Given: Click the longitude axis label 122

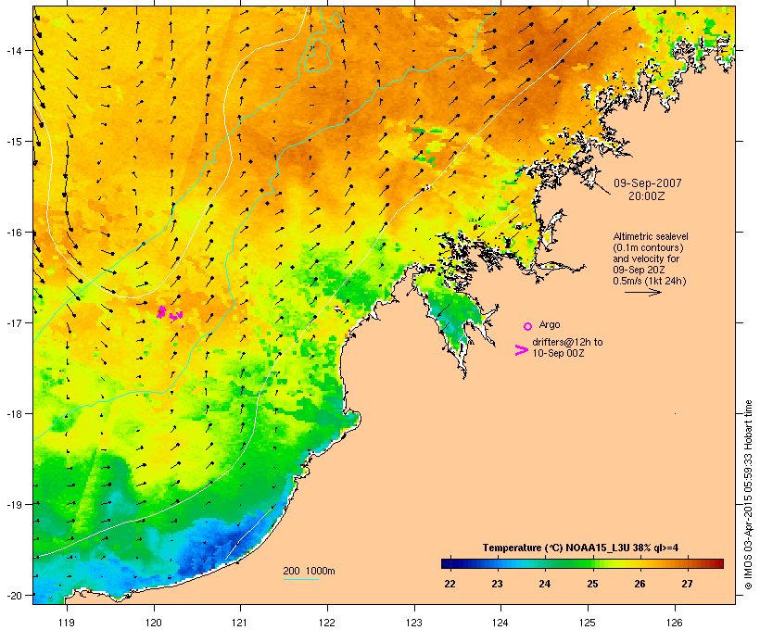Looking at the screenshot, I should [327, 623].
